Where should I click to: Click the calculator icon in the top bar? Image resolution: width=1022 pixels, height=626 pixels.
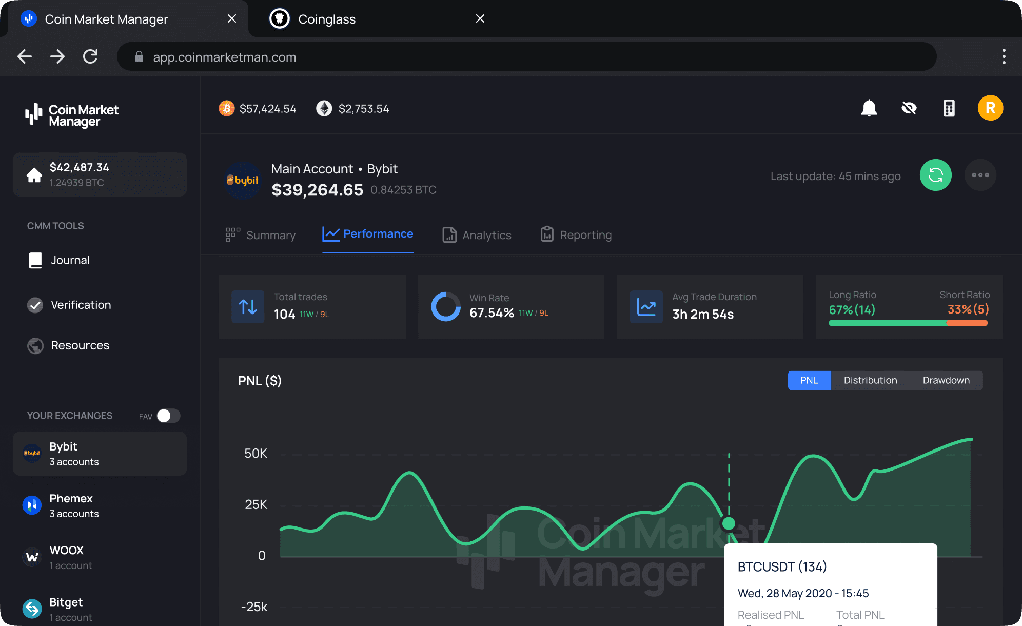948,108
